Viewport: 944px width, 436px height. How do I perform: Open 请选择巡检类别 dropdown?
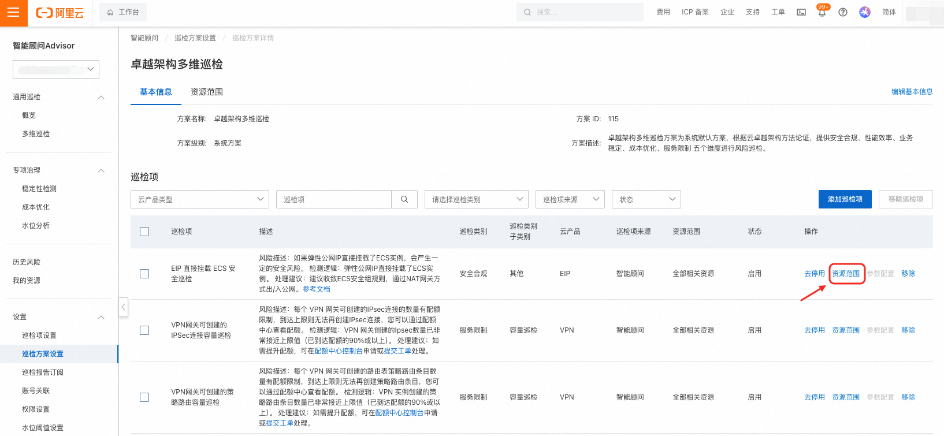coord(477,199)
